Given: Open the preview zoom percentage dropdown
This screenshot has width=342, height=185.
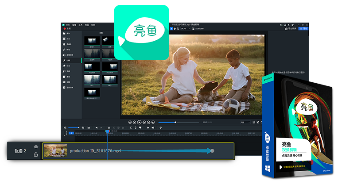Looking at the screenshot, I should click(x=186, y=28).
